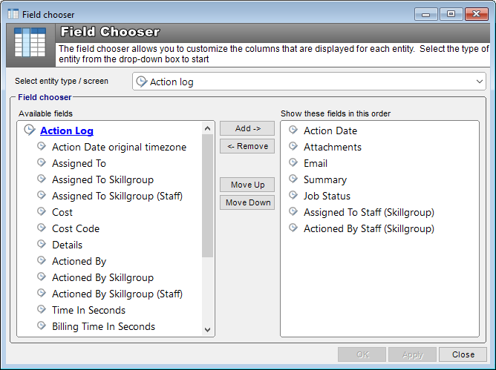Select the Details available field
Image resolution: width=496 pixels, height=370 pixels.
[67, 245]
